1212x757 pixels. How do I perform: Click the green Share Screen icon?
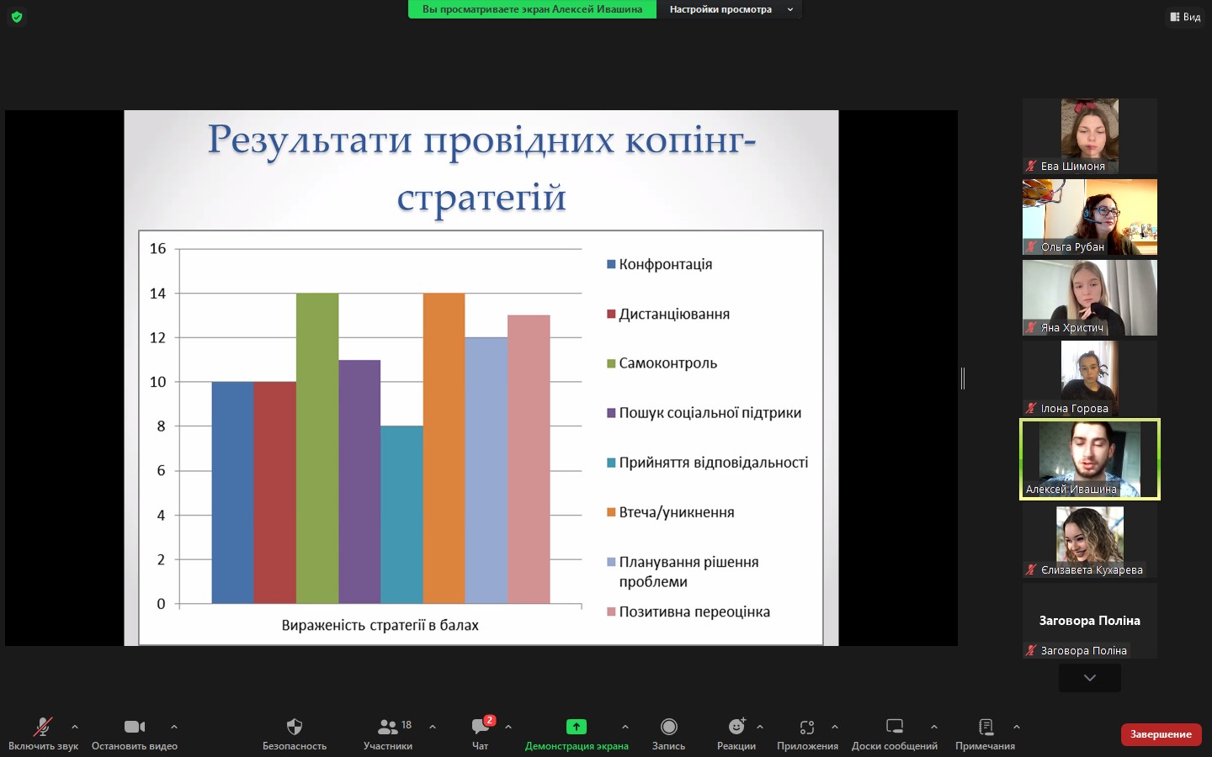pos(577,726)
